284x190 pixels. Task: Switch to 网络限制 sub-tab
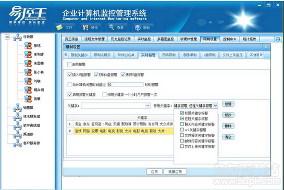(169, 55)
